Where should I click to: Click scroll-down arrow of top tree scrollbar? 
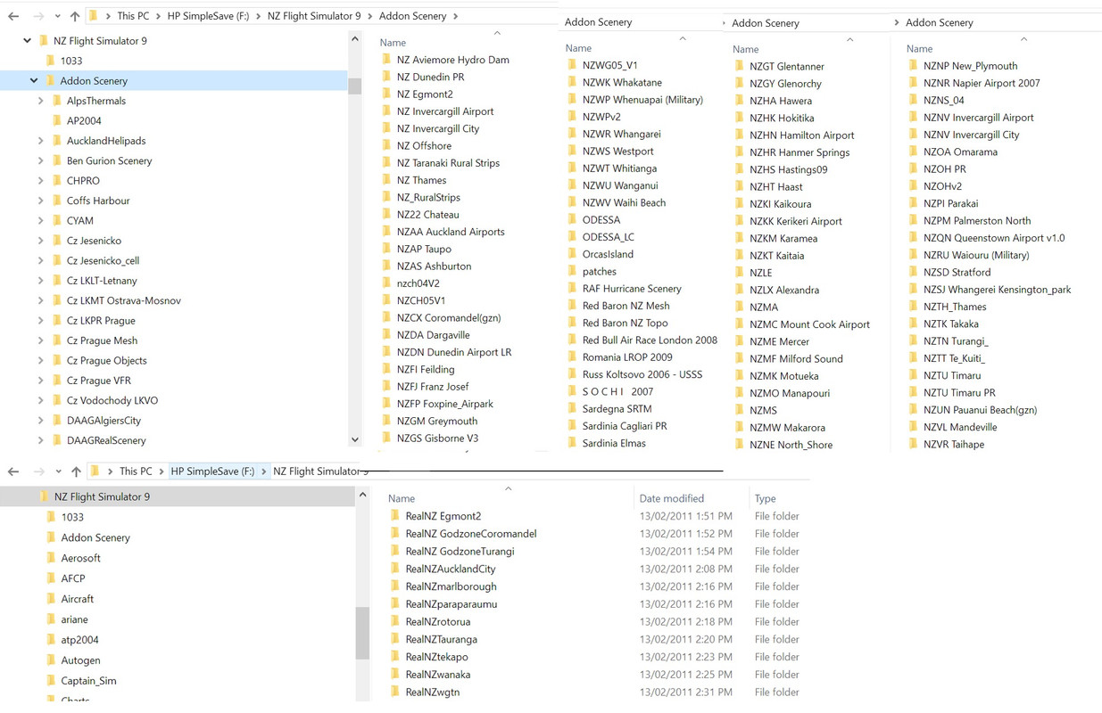tap(355, 439)
